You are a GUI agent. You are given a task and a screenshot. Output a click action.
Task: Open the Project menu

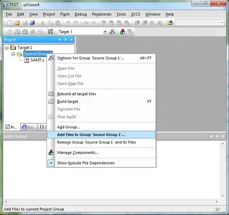[49, 14]
